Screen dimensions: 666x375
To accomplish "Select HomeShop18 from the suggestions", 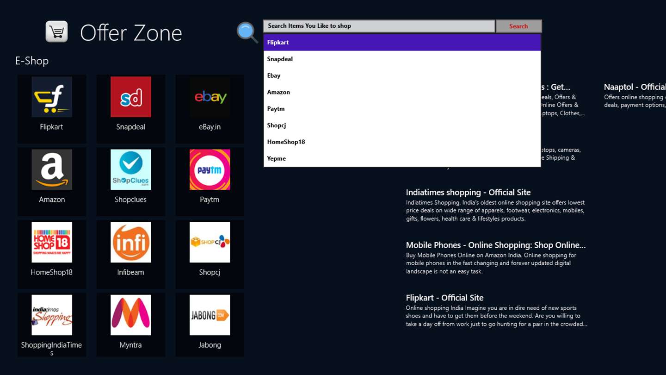I will click(x=402, y=142).
